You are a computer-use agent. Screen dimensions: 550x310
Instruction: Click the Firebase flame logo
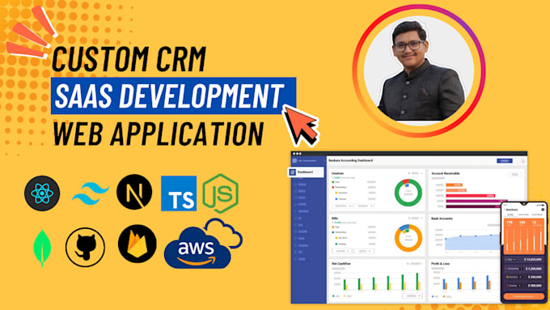[137, 244]
